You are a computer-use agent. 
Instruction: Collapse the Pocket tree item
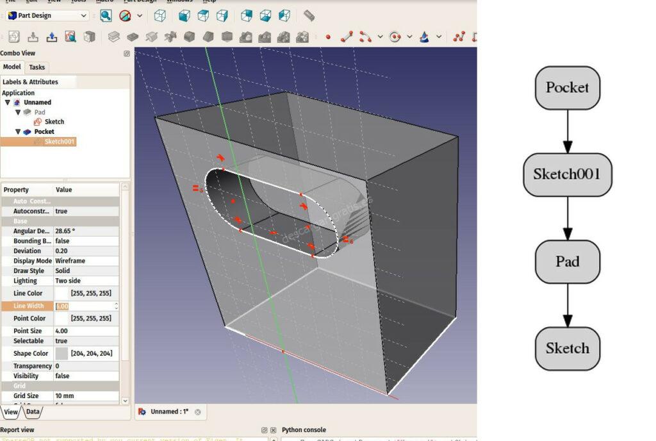tap(18, 131)
